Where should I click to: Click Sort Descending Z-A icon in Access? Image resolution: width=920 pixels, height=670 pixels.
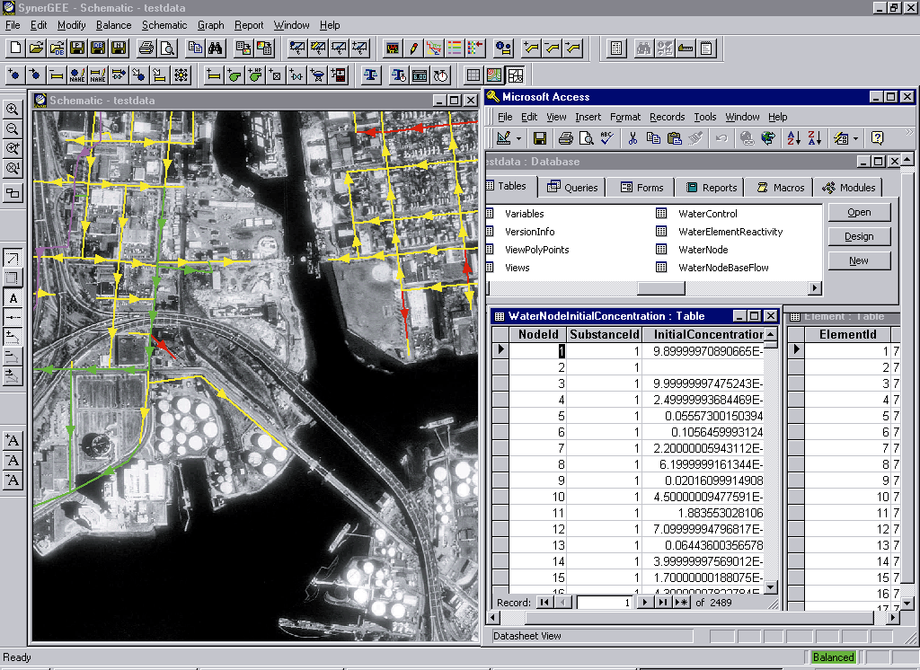click(x=814, y=138)
